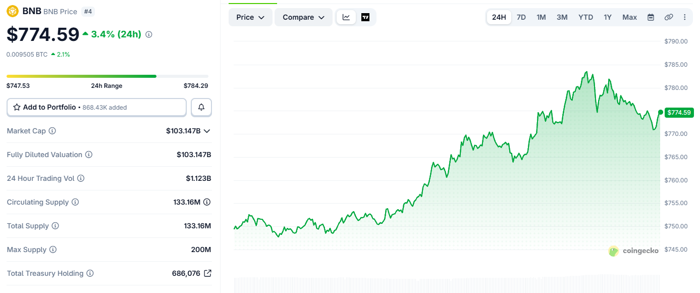The height and width of the screenshot is (293, 700).
Task: Click the #4 rank badge
Action: click(x=87, y=11)
